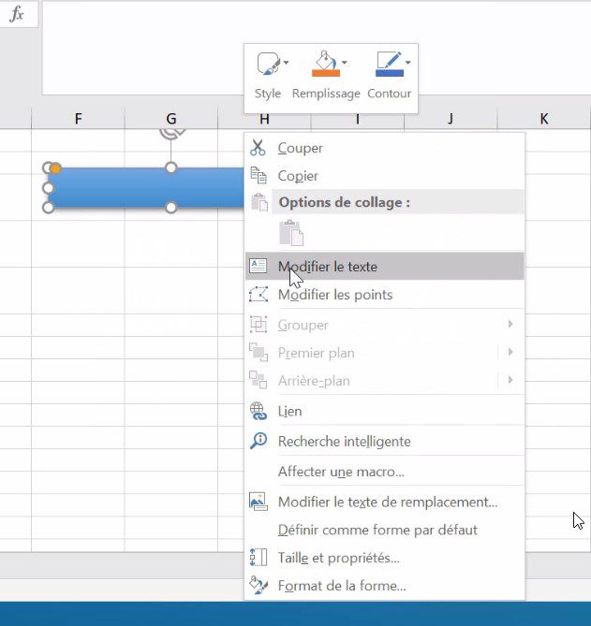Open the Style dropdown arrow

pyautogui.click(x=286, y=64)
